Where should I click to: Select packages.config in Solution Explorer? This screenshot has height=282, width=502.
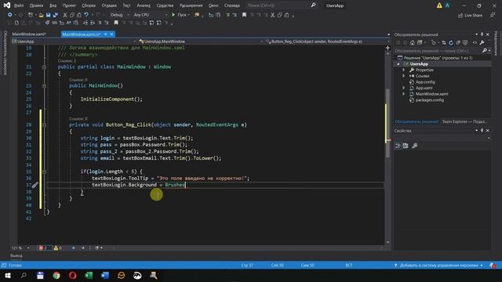pos(429,100)
